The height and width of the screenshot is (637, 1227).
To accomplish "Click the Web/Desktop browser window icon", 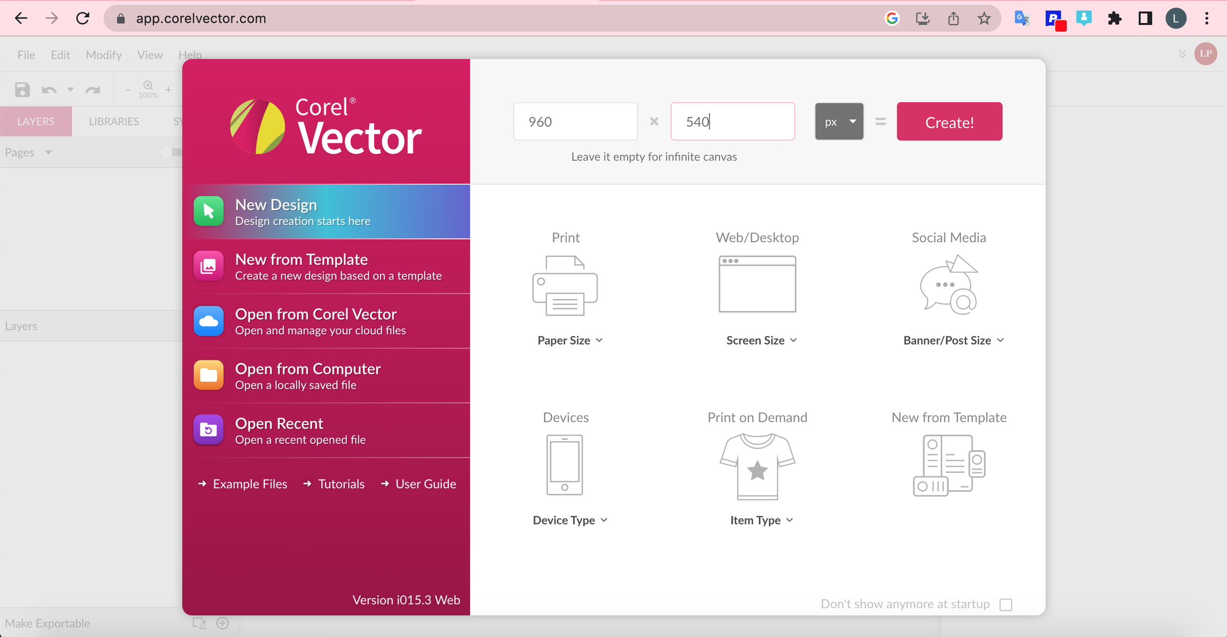I will click(x=757, y=284).
